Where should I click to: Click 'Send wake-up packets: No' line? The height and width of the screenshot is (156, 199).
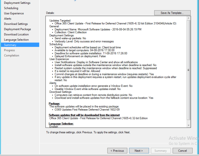(x=70, y=38)
